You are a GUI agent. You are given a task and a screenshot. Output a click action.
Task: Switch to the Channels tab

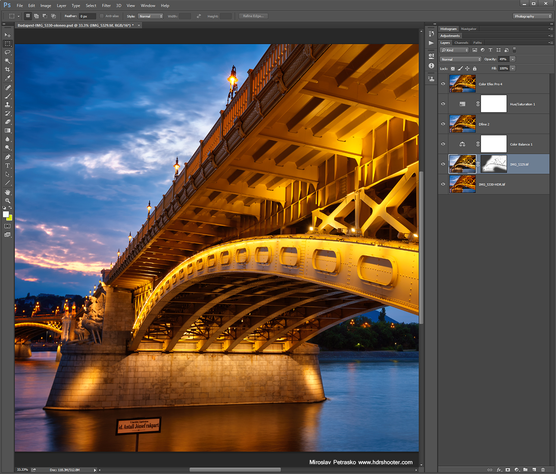tap(461, 43)
